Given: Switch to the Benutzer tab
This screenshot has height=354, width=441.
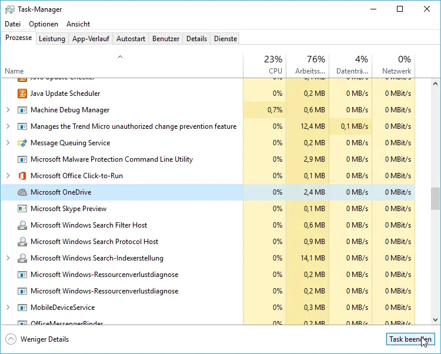Looking at the screenshot, I should (x=166, y=39).
